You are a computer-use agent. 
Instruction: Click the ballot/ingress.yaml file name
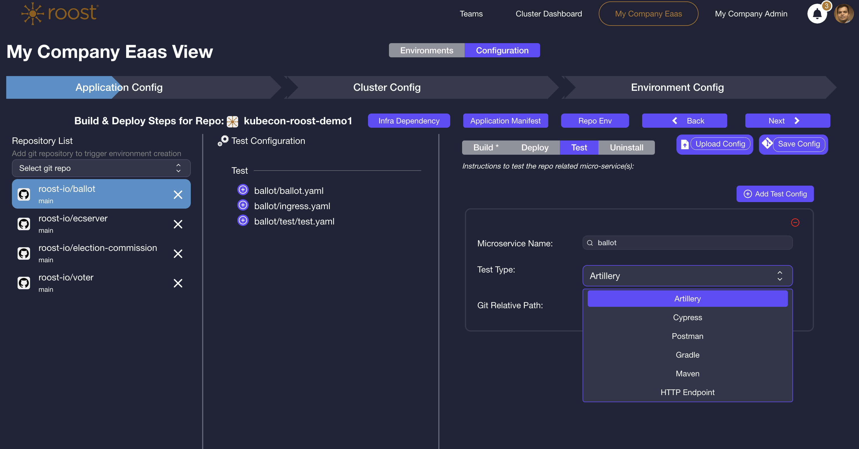(292, 206)
